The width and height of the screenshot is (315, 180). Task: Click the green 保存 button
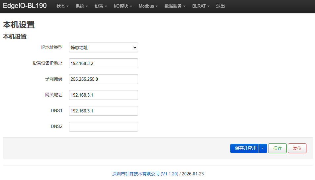click(277, 148)
